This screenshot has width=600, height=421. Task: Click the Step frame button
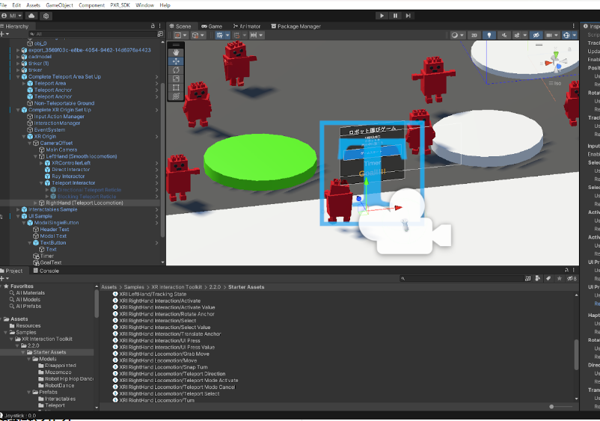(408, 15)
